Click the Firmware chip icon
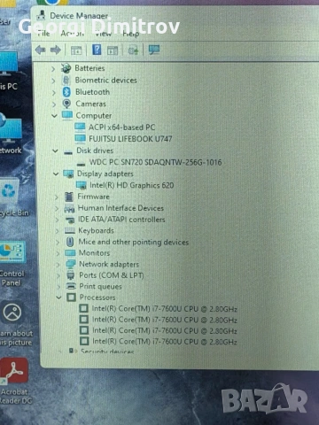 coord(69,197)
